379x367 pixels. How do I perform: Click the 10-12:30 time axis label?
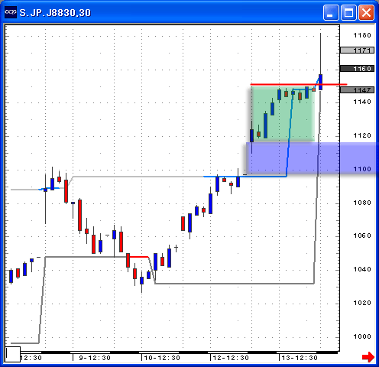pyautogui.click(x=162, y=358)
